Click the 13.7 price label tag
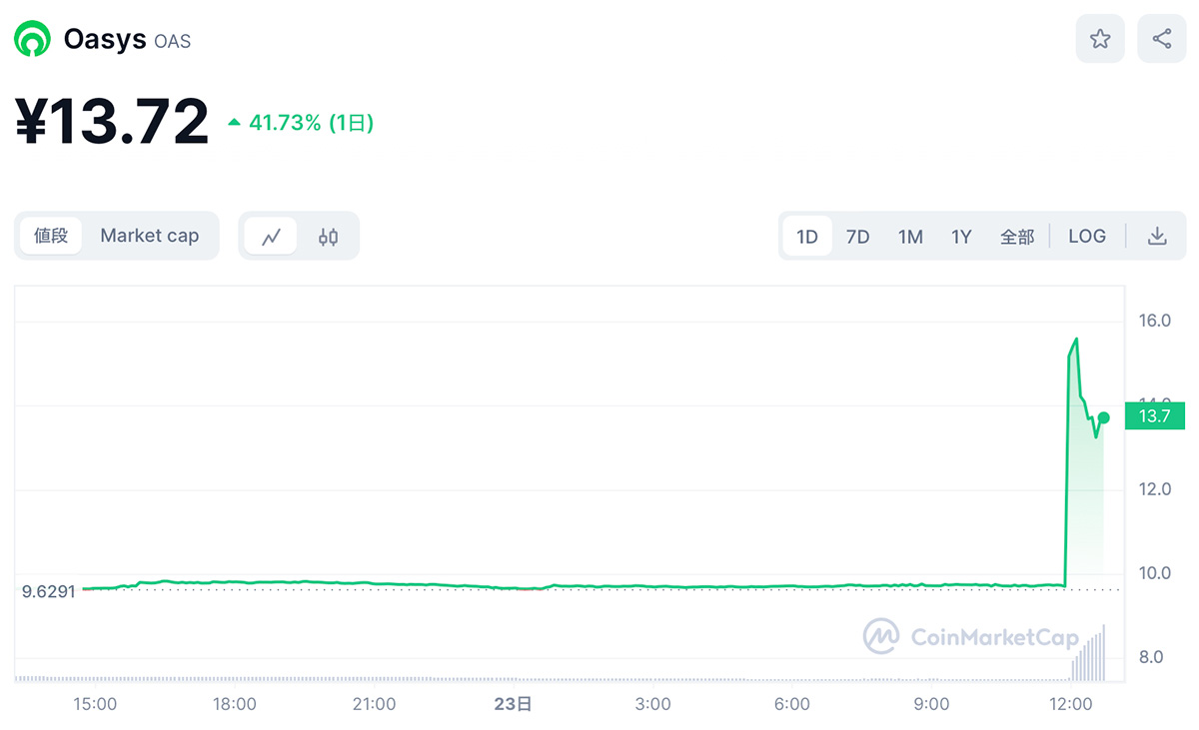The image size is (1199, 730). pyautogui.click(x=1154, y=415)
